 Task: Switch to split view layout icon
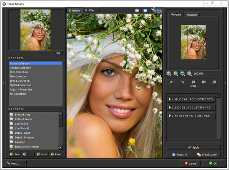click(145, 10)
